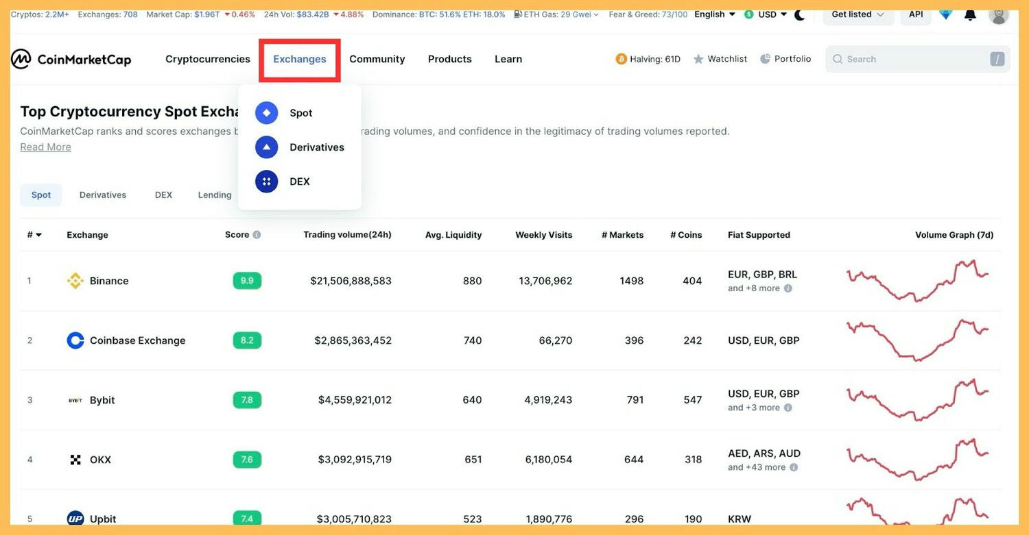Screen dimensions: 1029x535
Task: Sort by Avg. Liquidity header
Action: tap(453, 235)
